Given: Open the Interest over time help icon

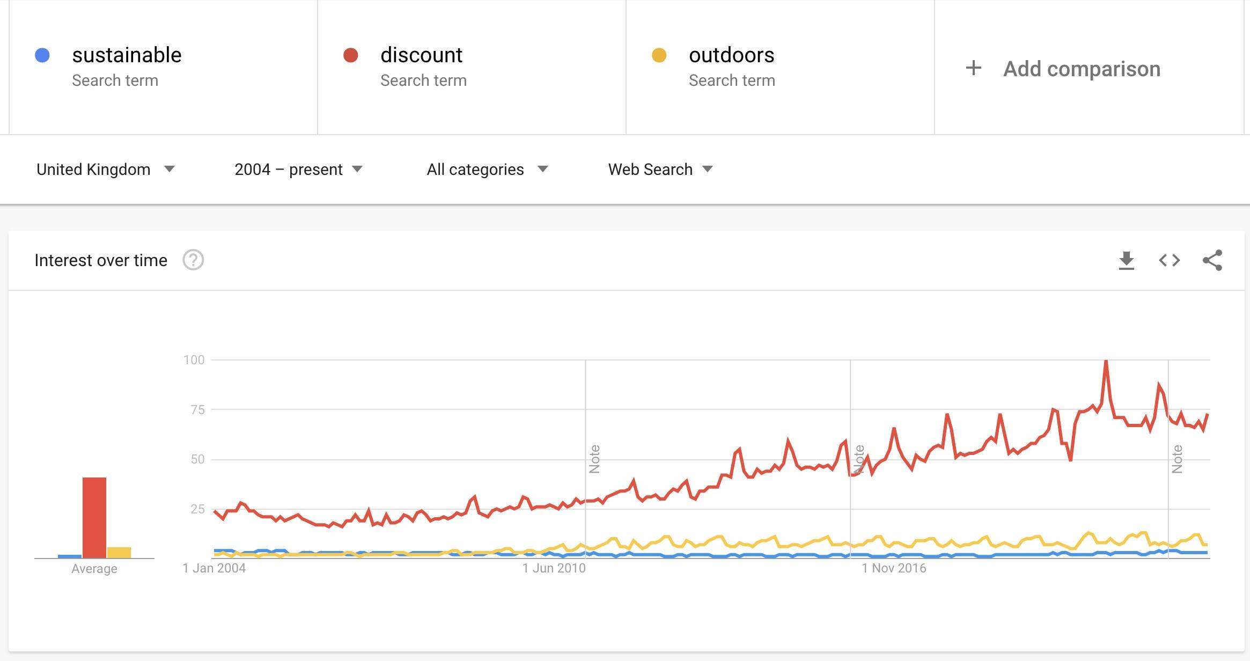Looking at the screenshot, I should coord(193,260).
